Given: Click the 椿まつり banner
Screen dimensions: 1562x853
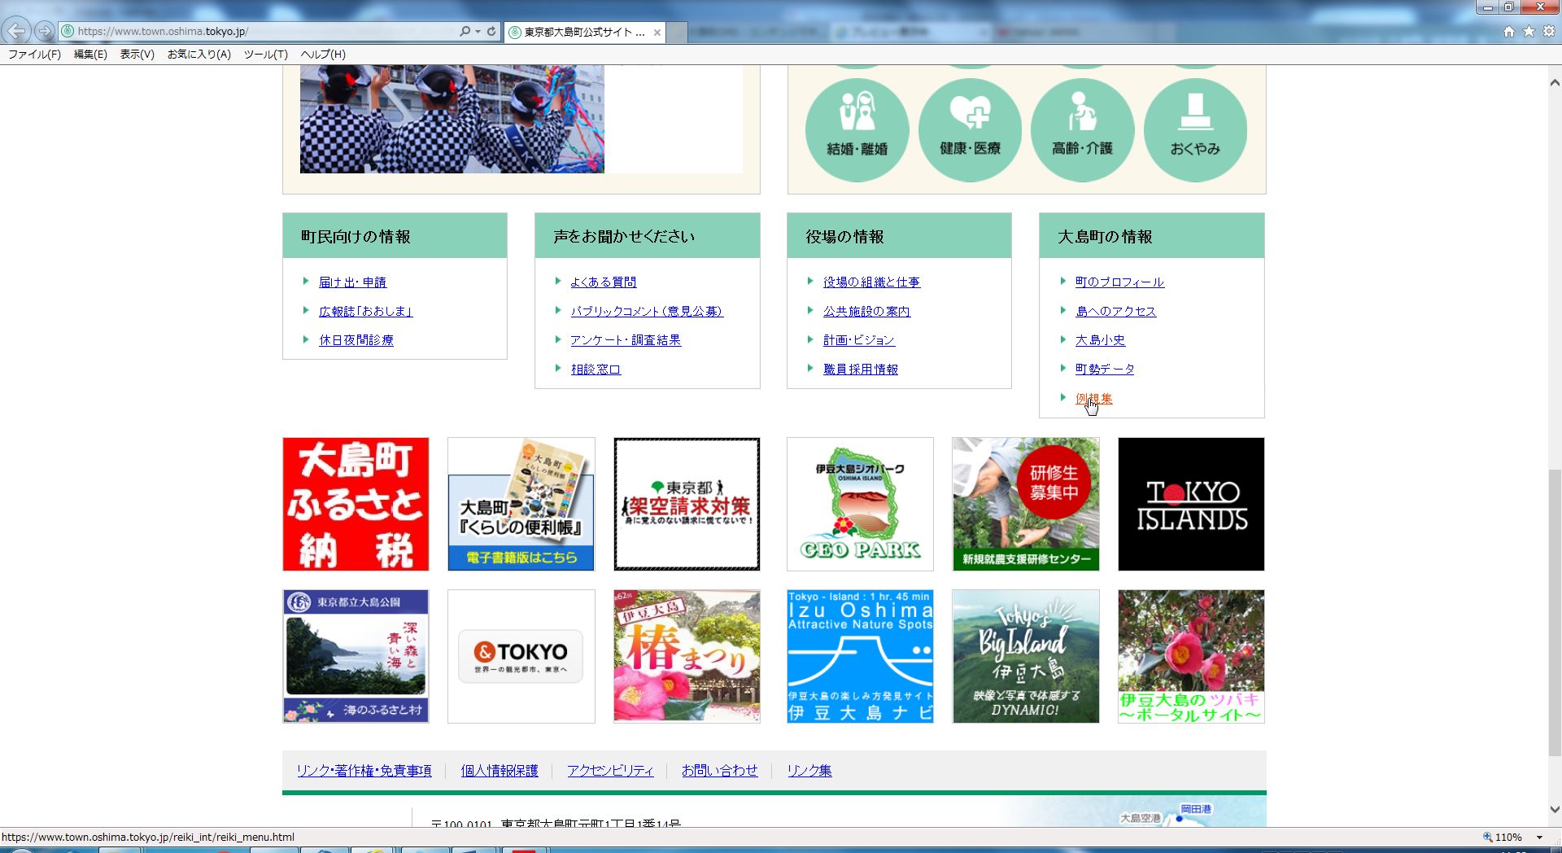Looking at the screenshot, I should click(687, 656).
